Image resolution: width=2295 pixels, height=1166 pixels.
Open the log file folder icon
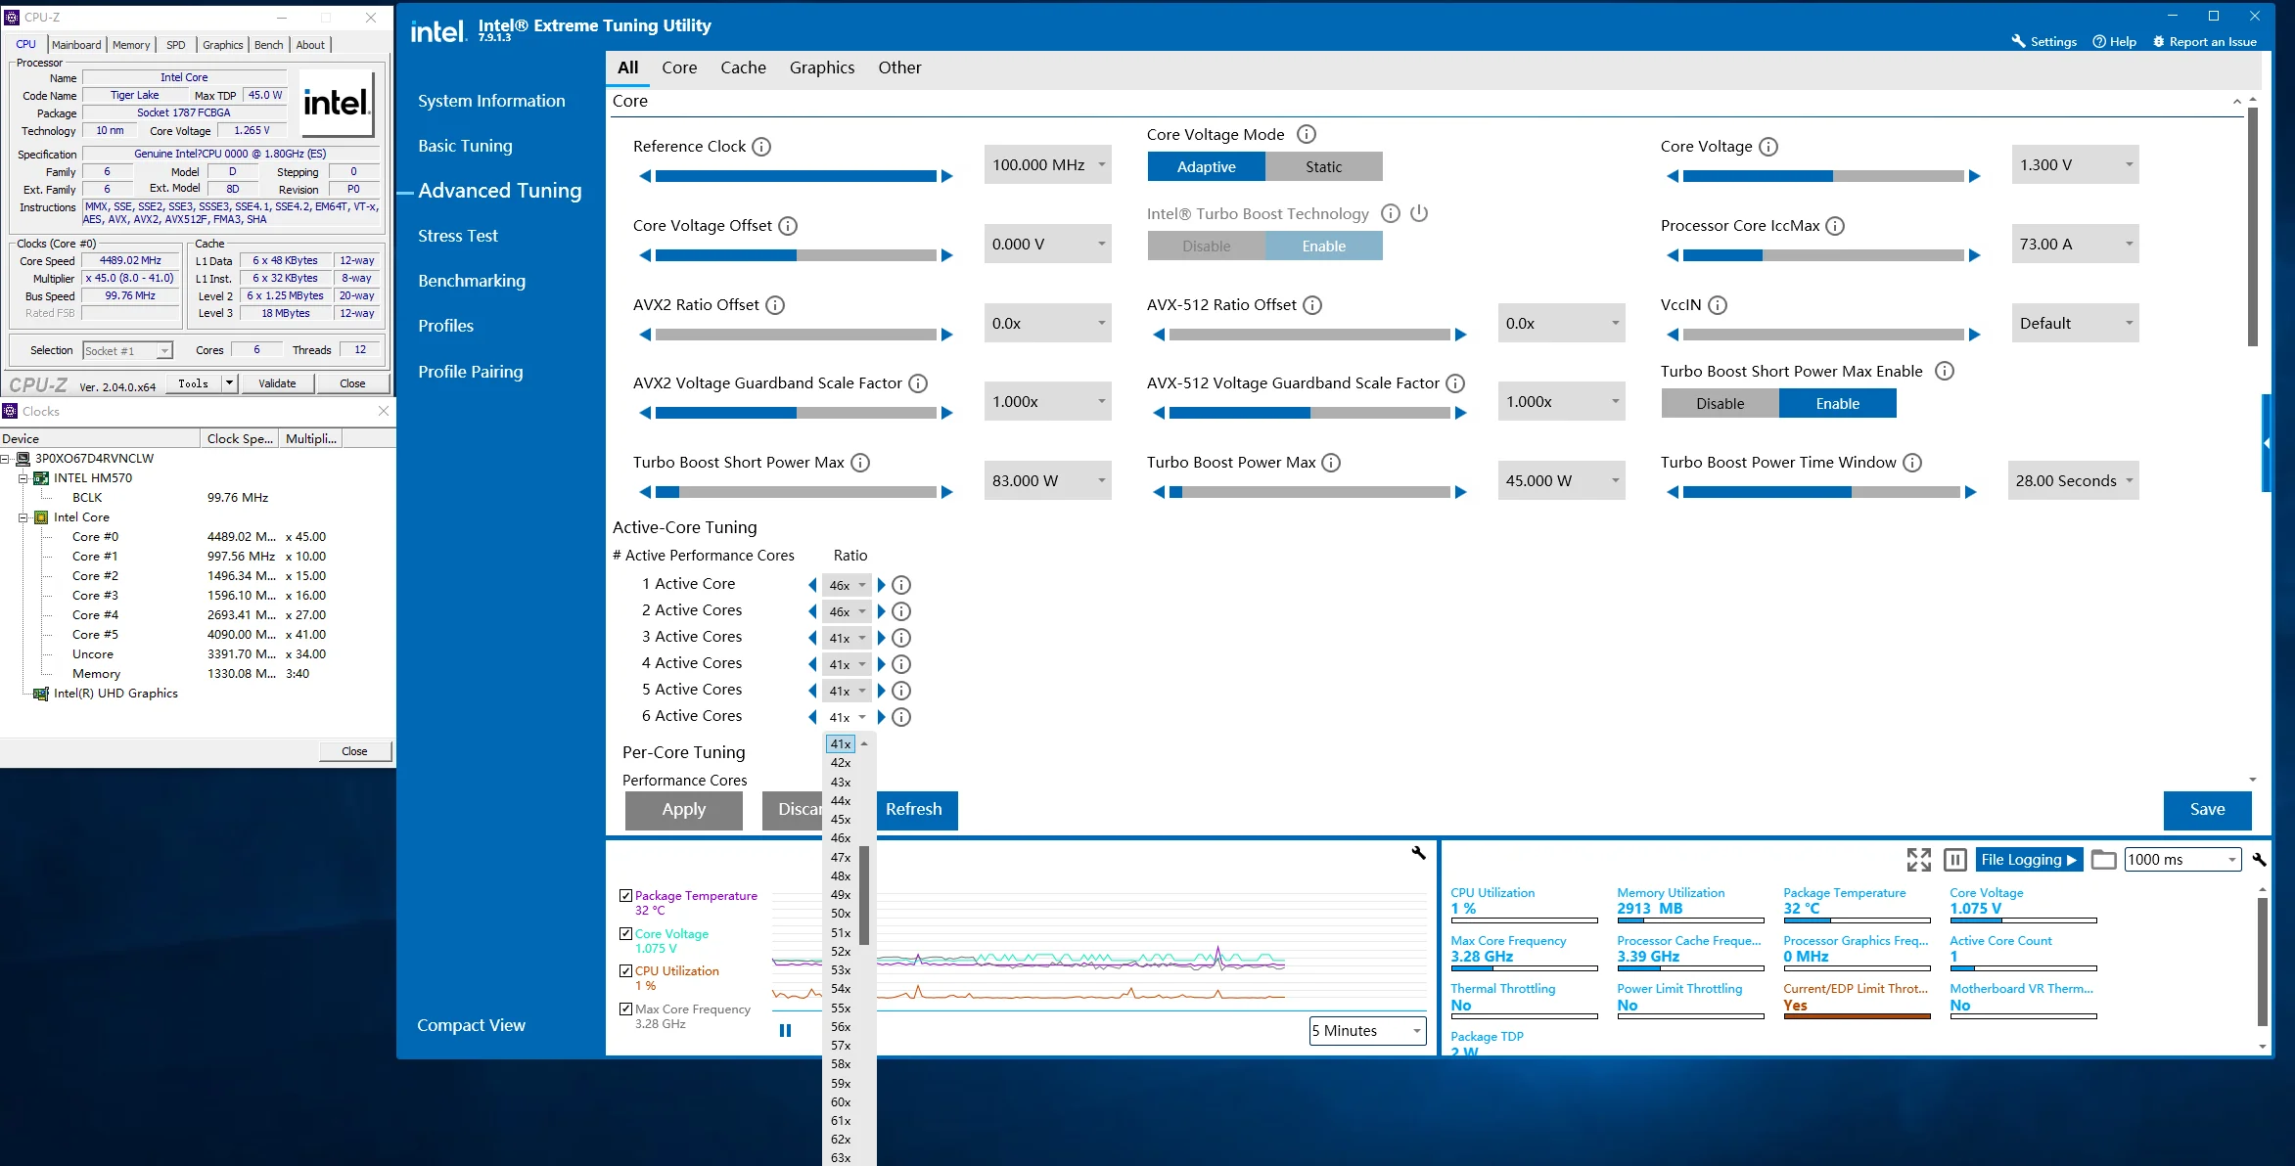(2103, 860)
